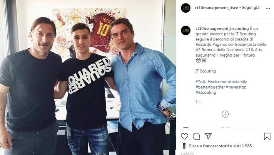Open the #itscouting hashtag
Screen dimensions: 274x155
[205, 93]
